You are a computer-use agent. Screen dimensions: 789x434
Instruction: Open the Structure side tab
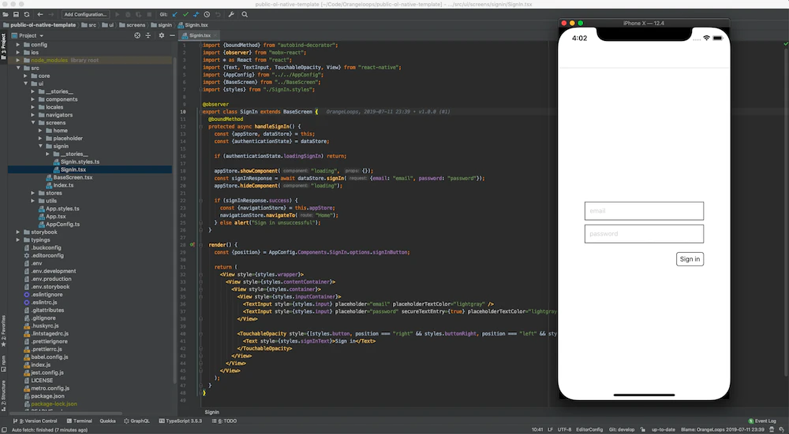(x=3, y=396)
